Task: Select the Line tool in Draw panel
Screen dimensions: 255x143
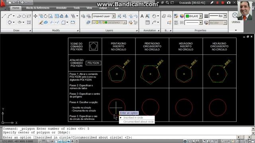Action: (x=4, y=16)
